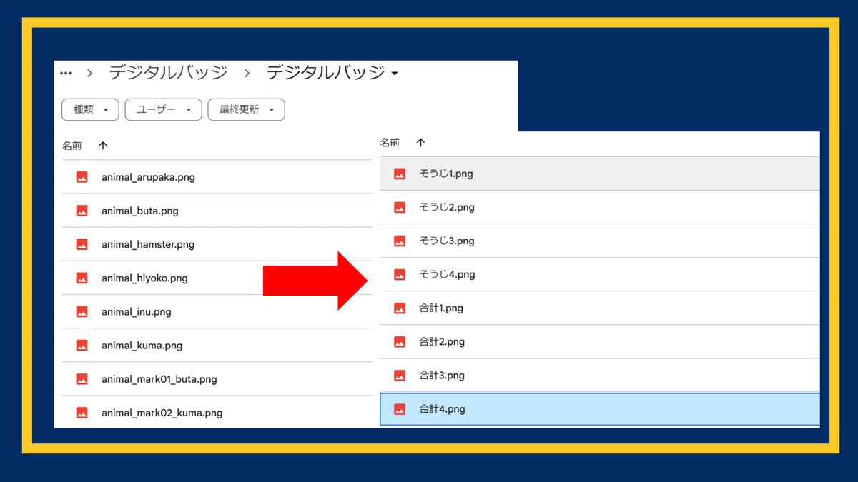Click the image icon beside animal_mark02_kuma.png

[x=82, y=413]
